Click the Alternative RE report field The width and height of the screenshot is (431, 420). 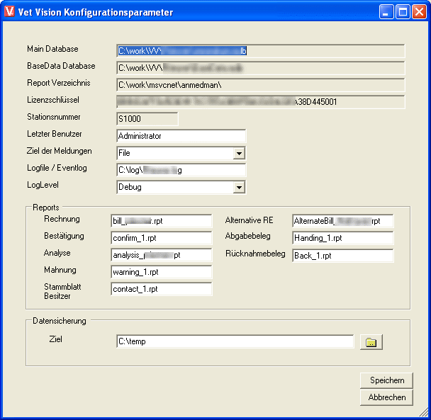point(343,221)
